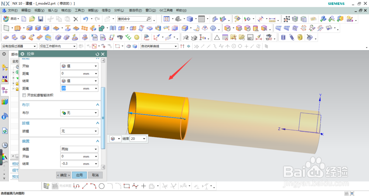Open the selection scope dropdown 仅在工作部件内
This screenshot has height=196, width=369.
pos(58,47)
